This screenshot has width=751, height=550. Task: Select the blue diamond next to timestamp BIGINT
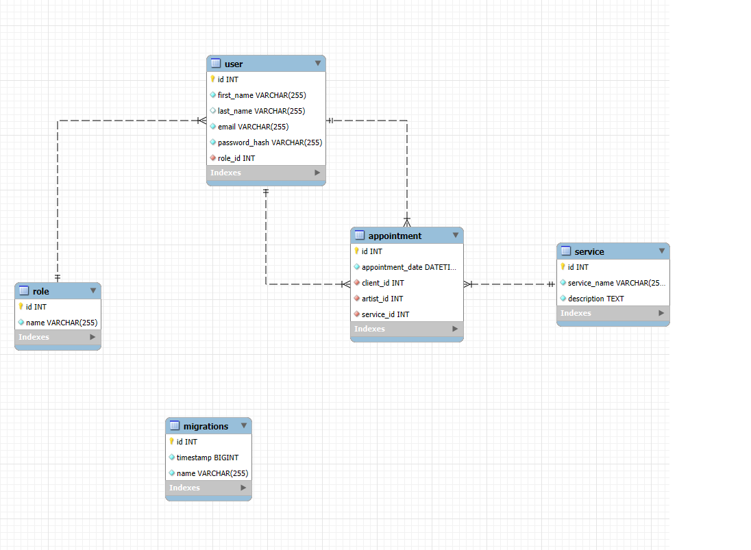(x=171, y=458)
